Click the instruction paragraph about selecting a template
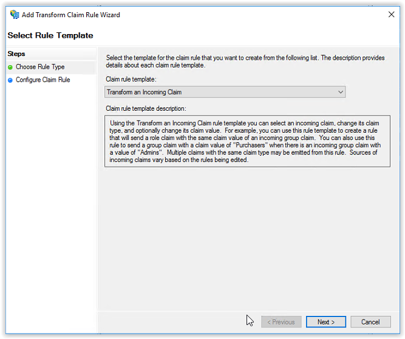 tap(245, 61)
